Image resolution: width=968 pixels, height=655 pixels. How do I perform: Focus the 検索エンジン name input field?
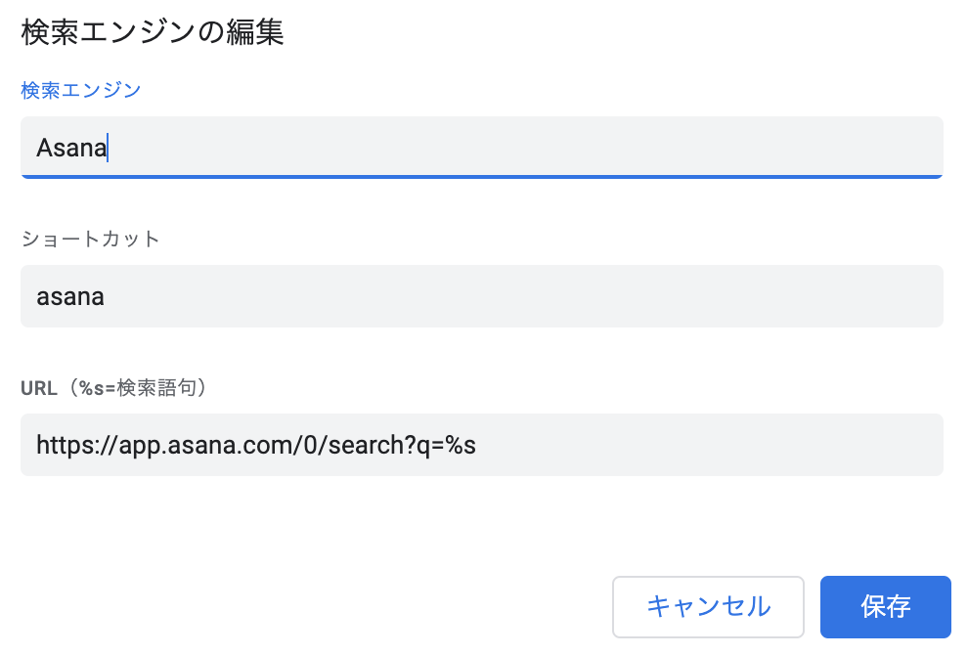click(481, 148)
